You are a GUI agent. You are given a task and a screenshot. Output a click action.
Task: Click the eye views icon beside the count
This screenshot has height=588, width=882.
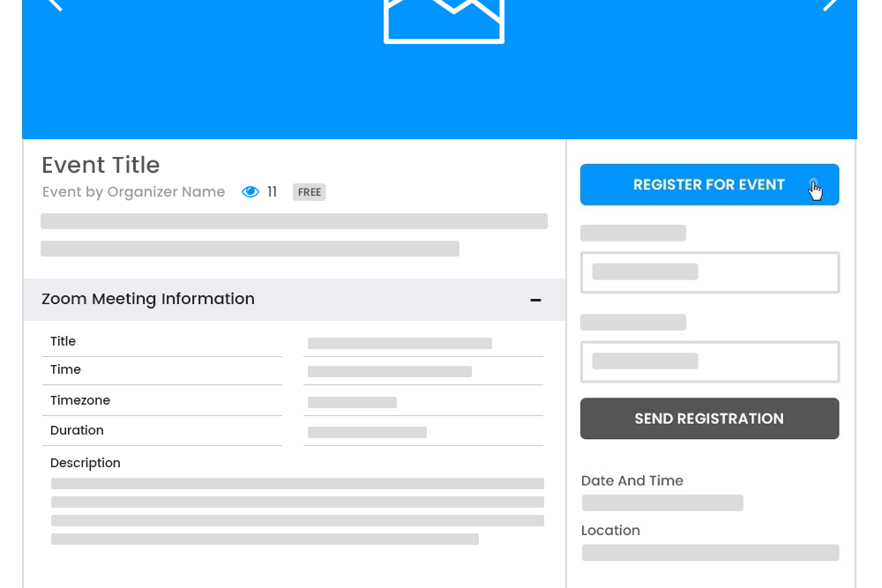(250, 191)
